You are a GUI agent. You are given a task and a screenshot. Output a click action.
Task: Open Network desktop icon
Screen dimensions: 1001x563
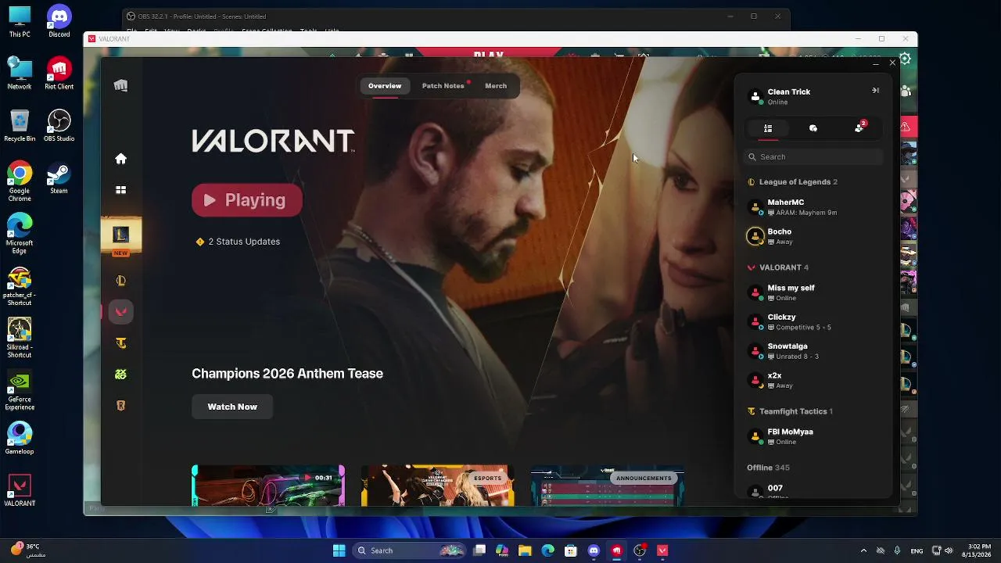[20, 74]
